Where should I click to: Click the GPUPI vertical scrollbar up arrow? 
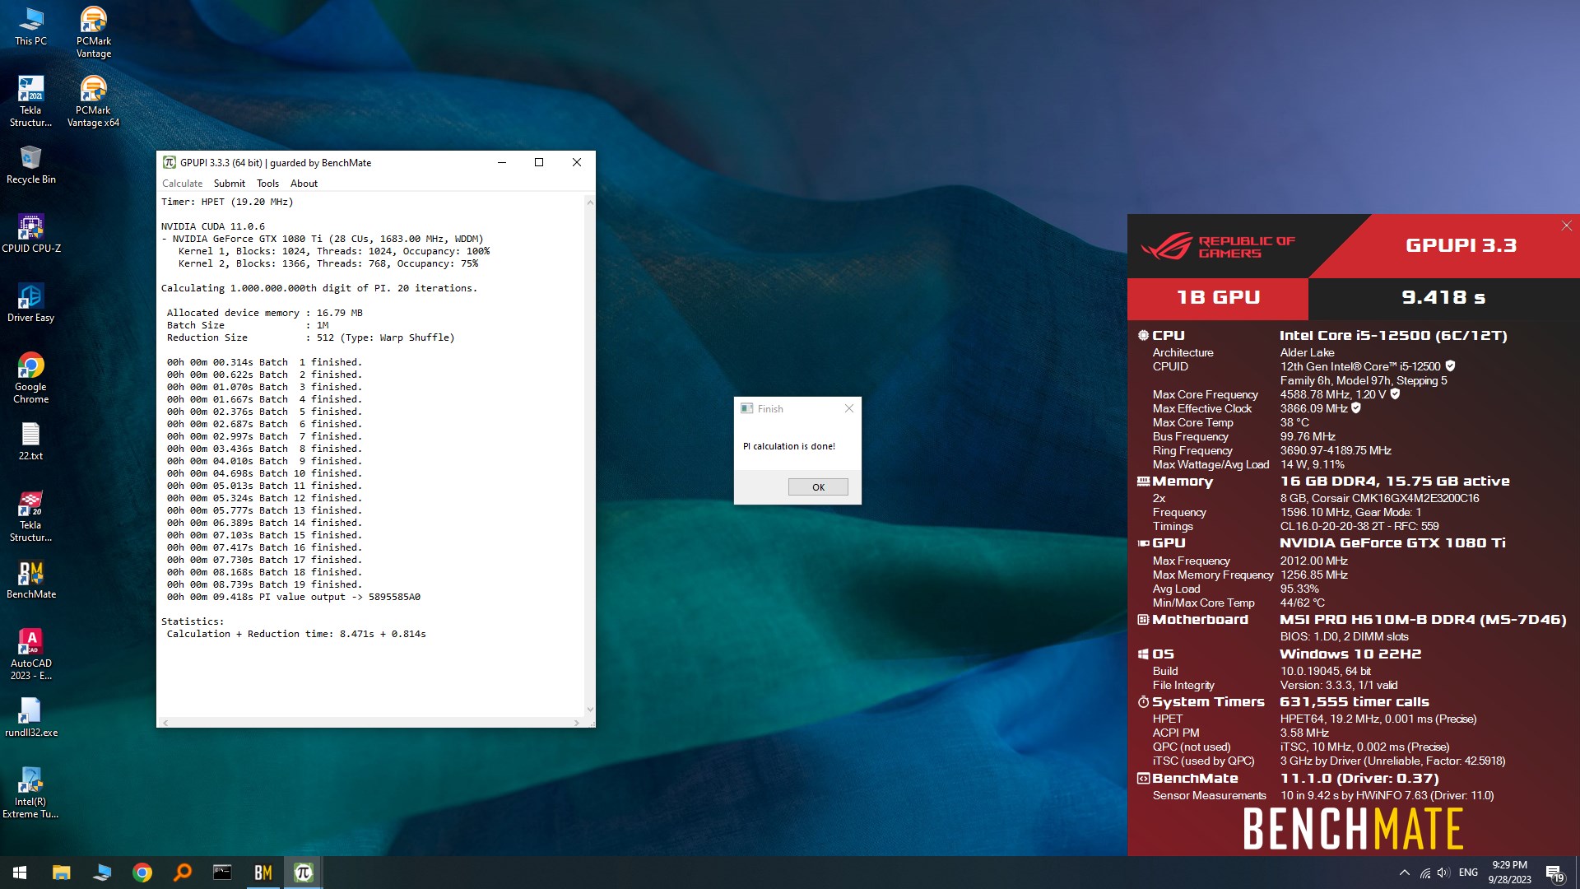pos(589,202)
